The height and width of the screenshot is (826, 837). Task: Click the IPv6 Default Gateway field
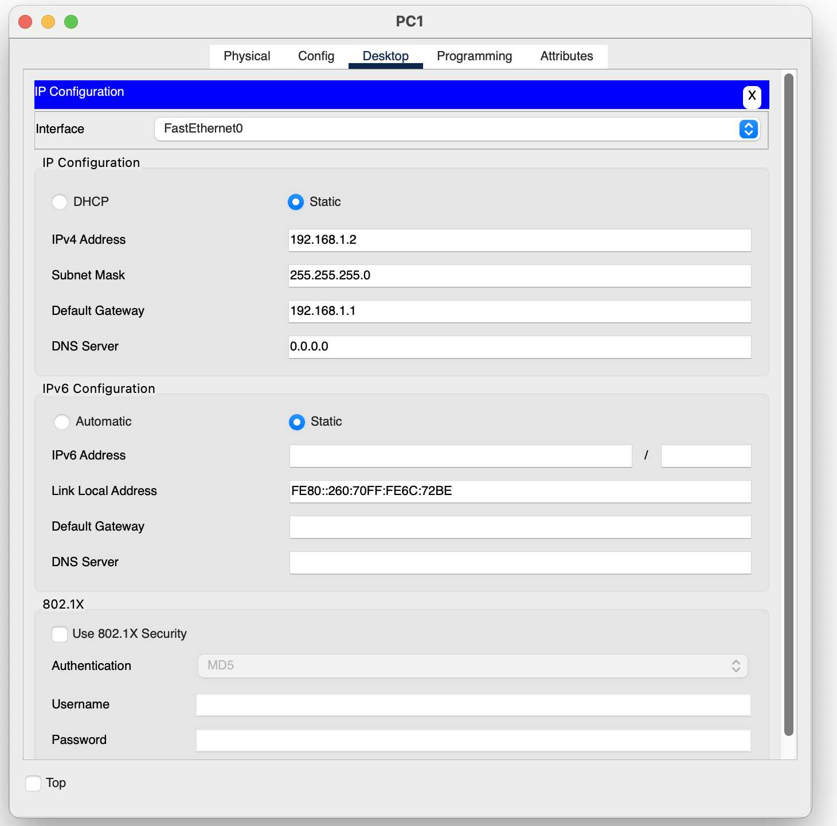point(520,527)
